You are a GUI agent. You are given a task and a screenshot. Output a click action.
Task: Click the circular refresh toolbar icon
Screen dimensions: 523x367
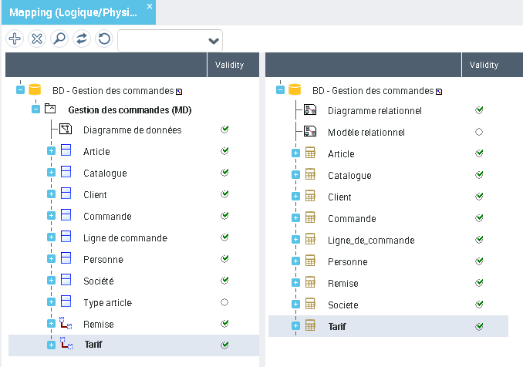pyautogui.click(x=103, y=39)
